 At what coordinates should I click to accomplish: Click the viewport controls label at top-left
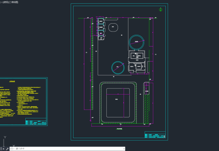coord(9,2)
